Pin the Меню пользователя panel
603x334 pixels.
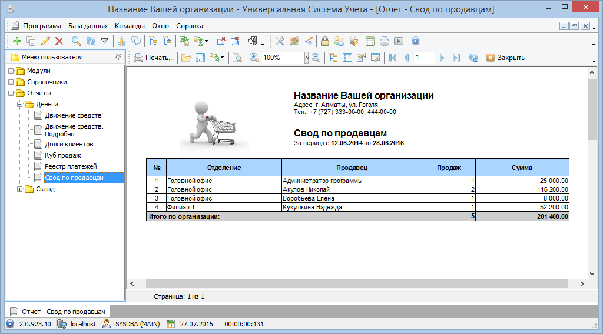click(x=118, y=57)
